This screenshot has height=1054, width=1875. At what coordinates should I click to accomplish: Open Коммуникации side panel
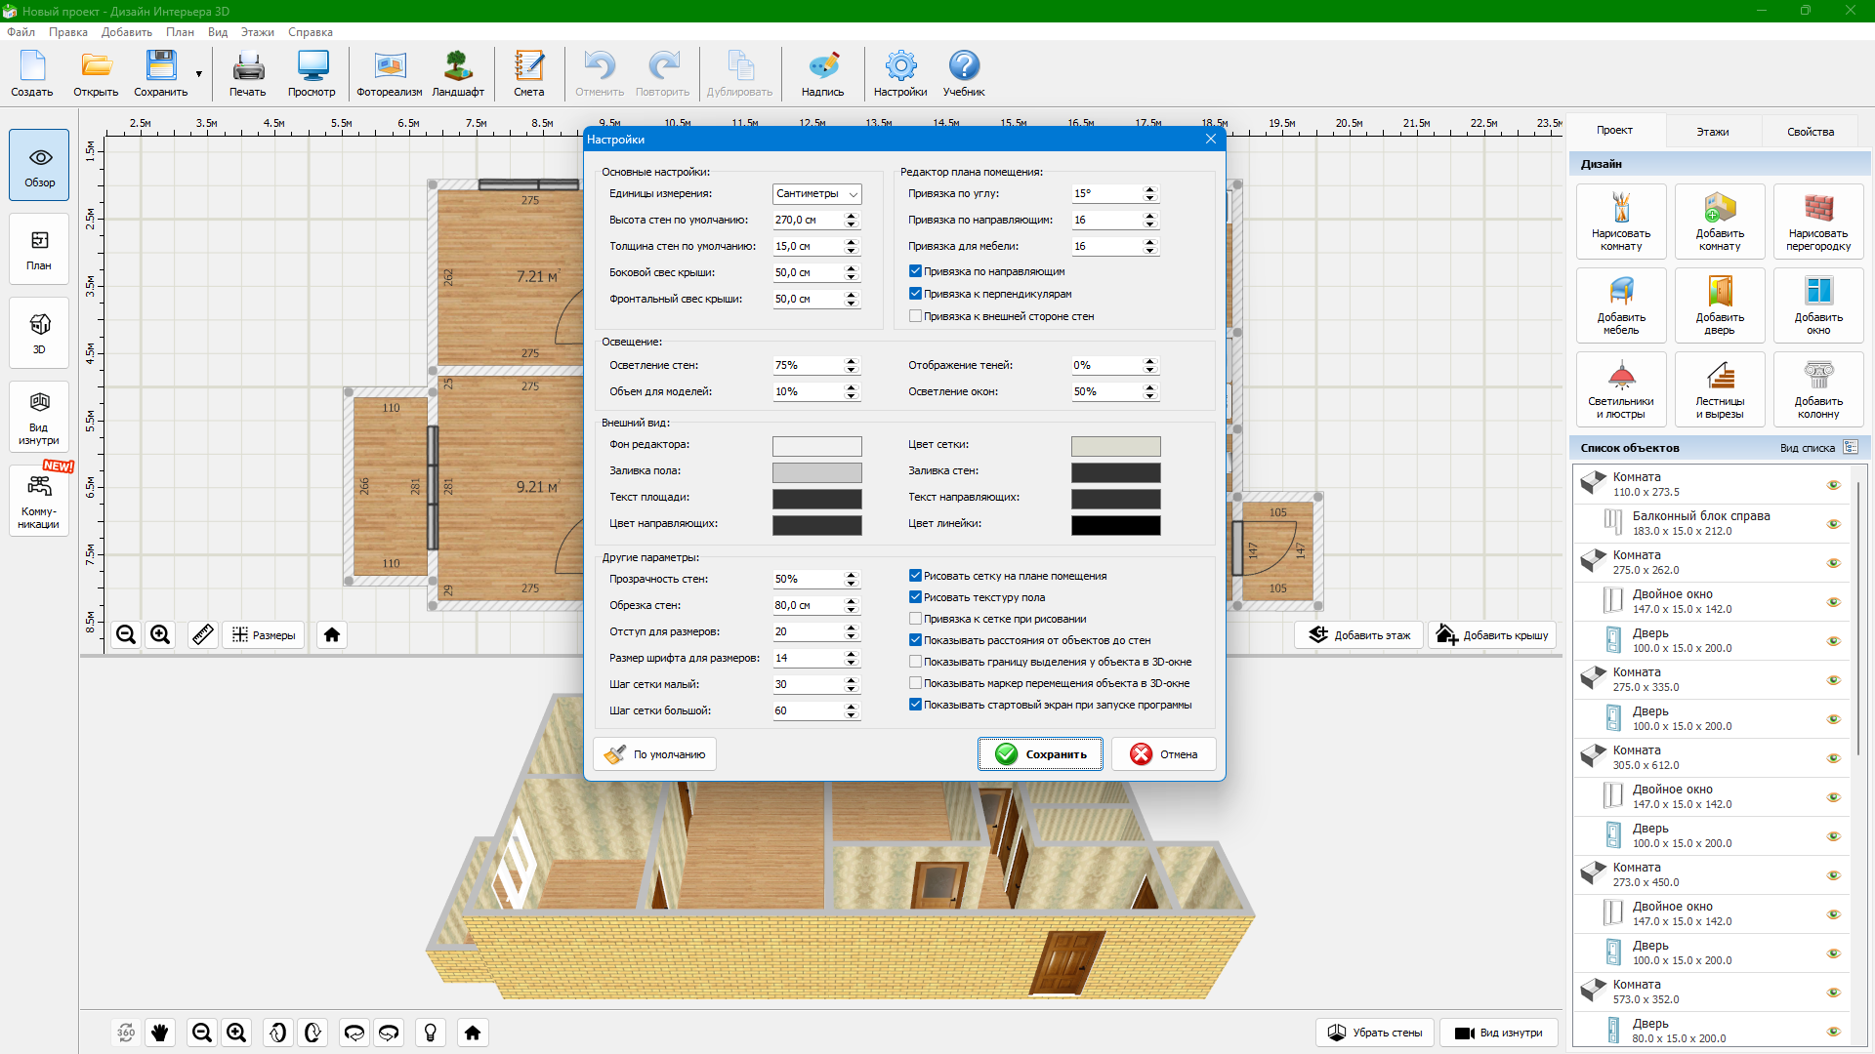click(x=39, y=501)
